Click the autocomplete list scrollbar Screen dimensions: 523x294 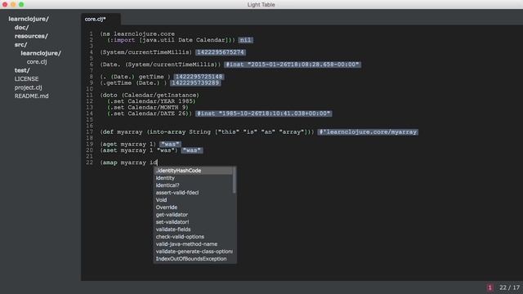pyautogui.click(x=235, y=180)
